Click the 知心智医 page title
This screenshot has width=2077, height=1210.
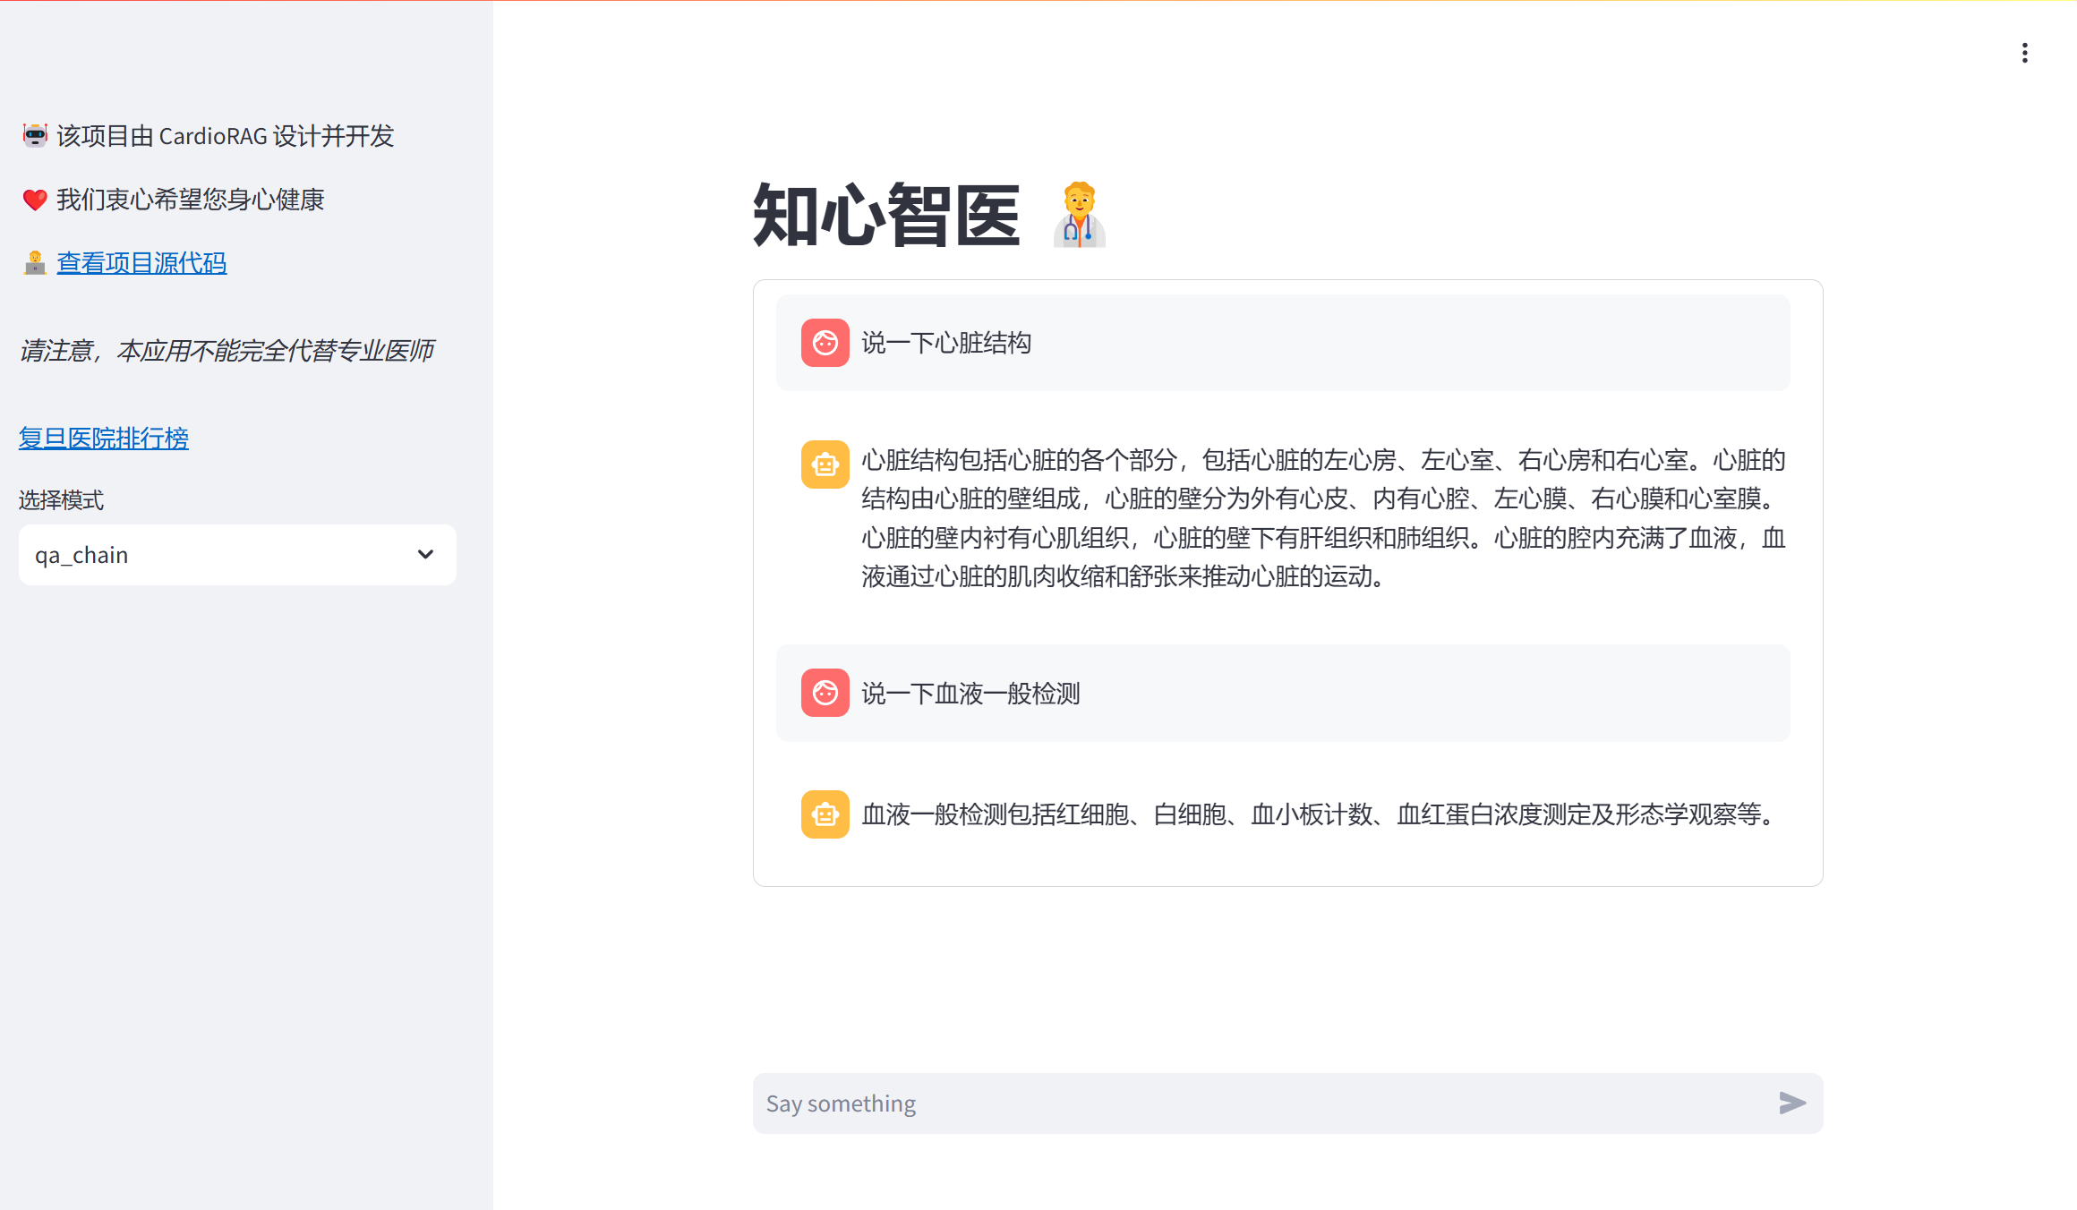click(x=886, y=215)
